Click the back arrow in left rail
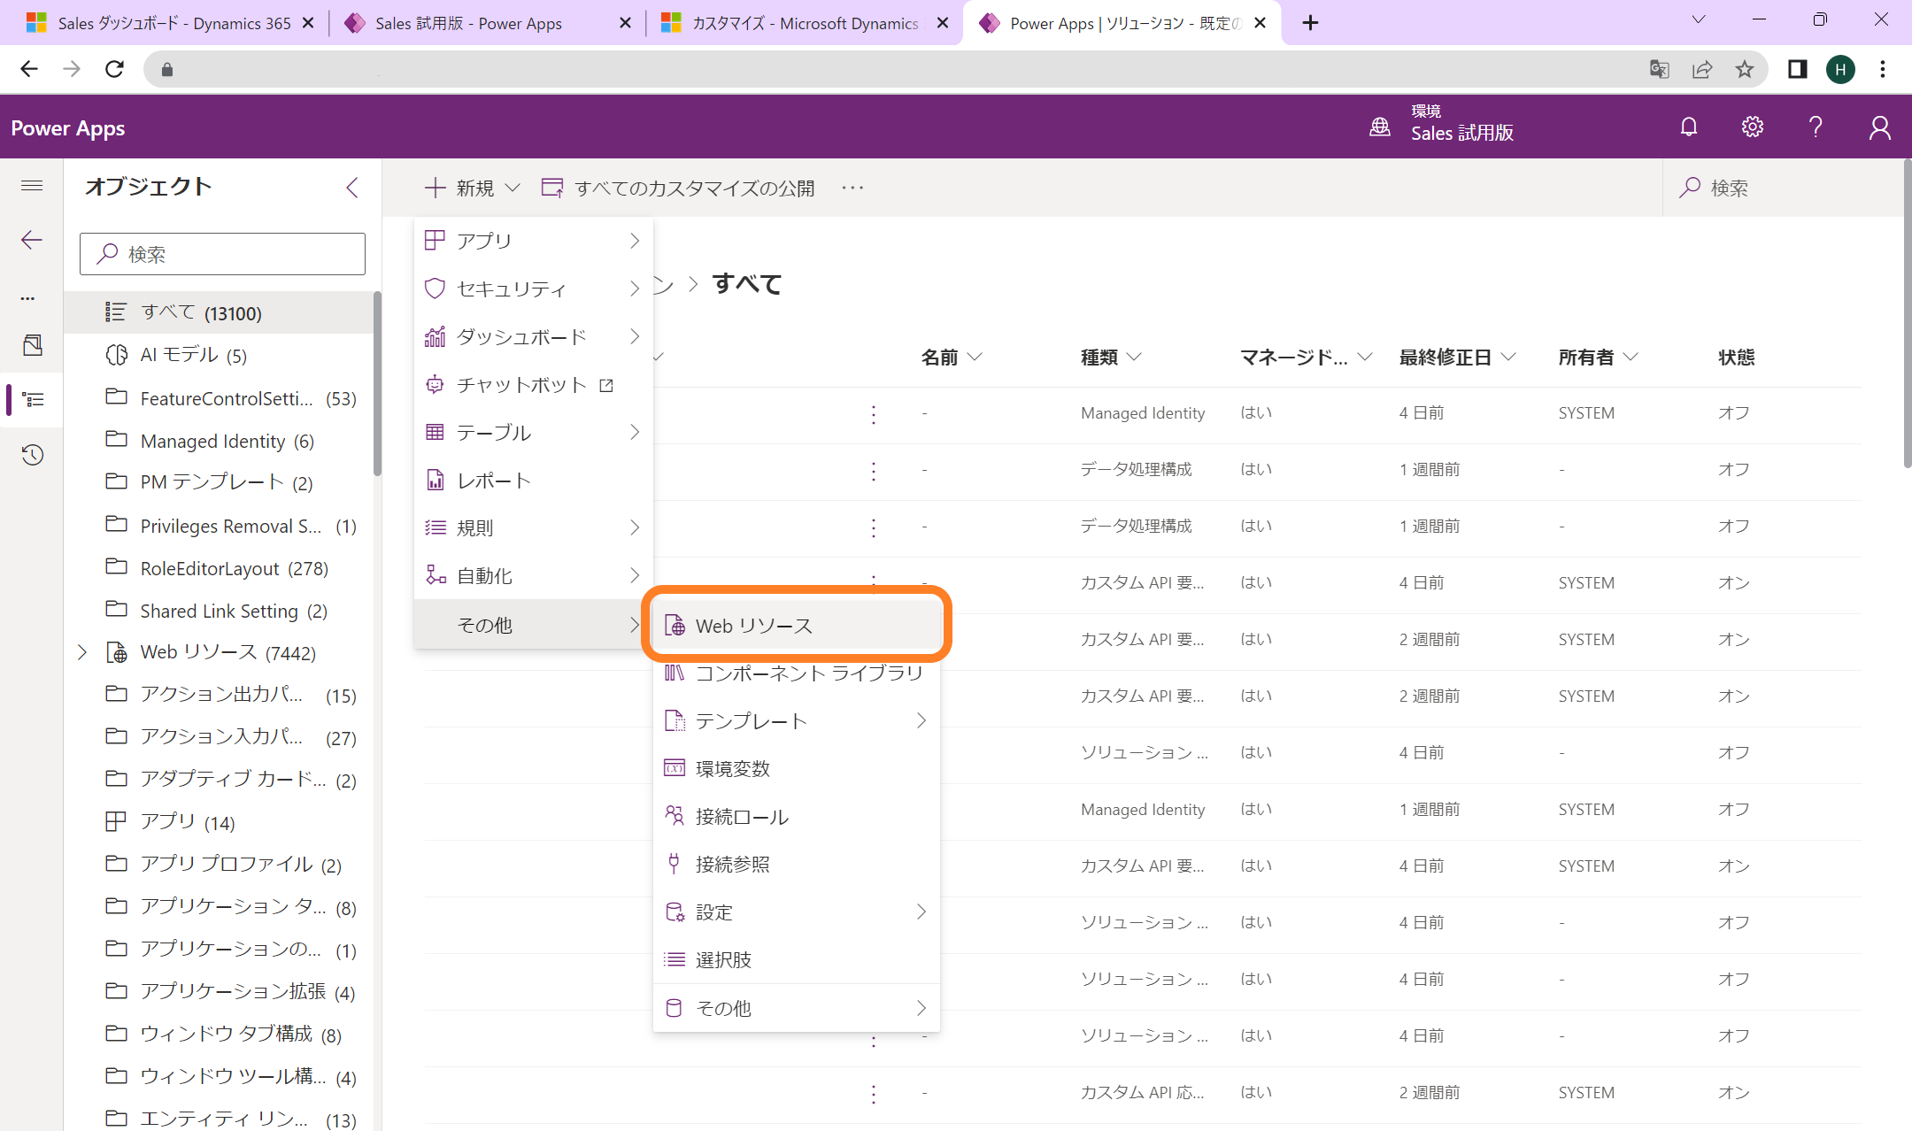Image resolution: width=1912 pixels, height=1131 pixels. coord(32,240)
